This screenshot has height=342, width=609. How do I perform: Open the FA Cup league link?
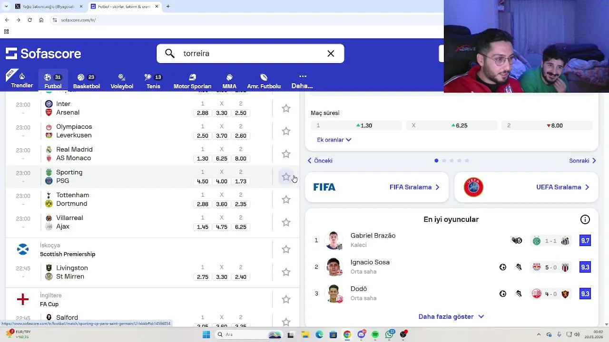pyautogui.click(x=49, y=304)
